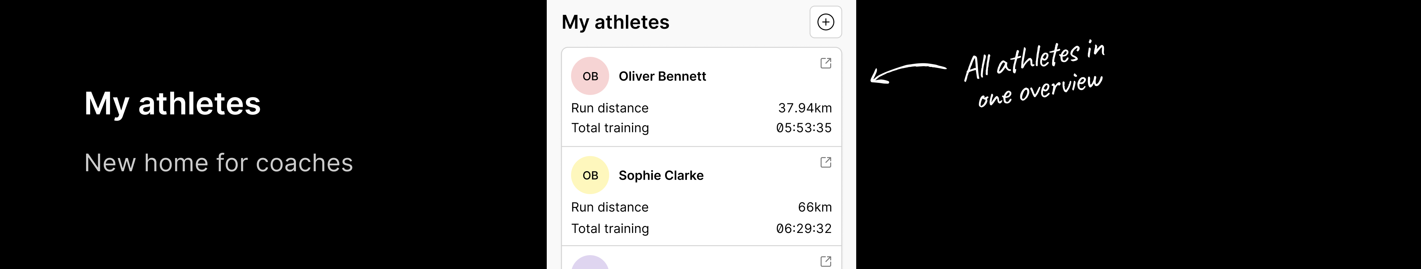Open Sophie Clarke's external link icon

tap(825, 163)
